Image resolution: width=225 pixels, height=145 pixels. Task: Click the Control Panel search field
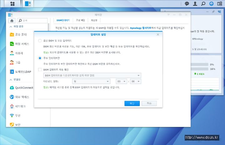(x=32, y=21)
